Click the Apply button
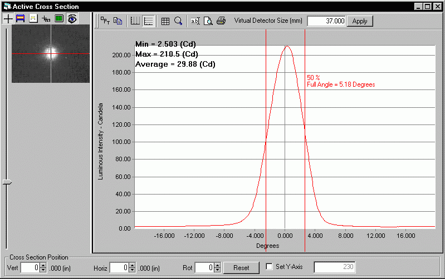Screen dimensions: 445x279 [x=360, y=21]
